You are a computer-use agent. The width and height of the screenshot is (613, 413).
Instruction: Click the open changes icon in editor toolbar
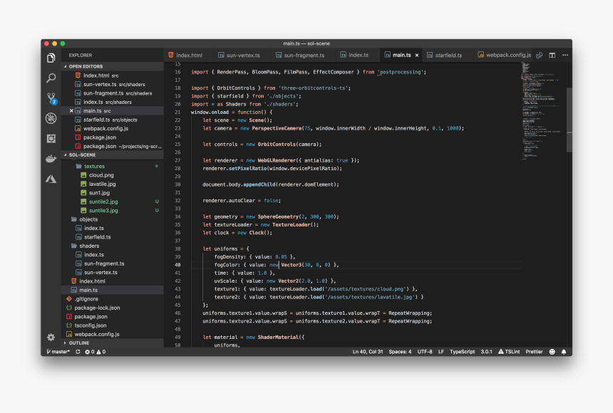[539, 55]
